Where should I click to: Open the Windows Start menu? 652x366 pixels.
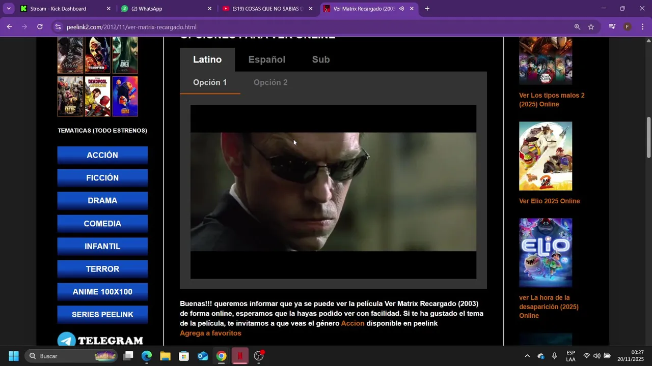tap(14, 356)
